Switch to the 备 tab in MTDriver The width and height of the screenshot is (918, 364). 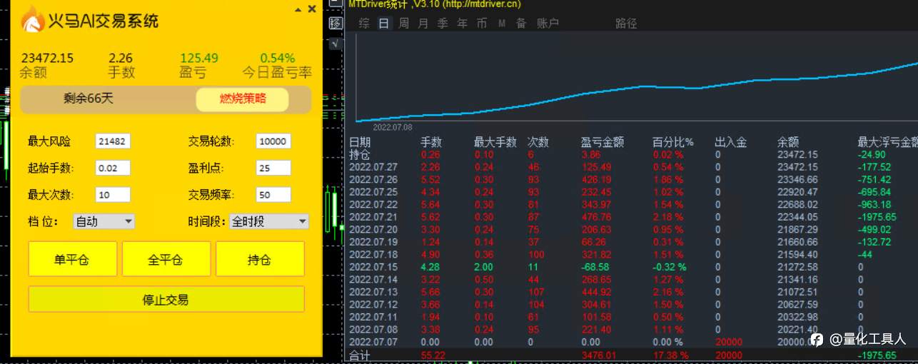pyautogui.click(x=521, y=24)
